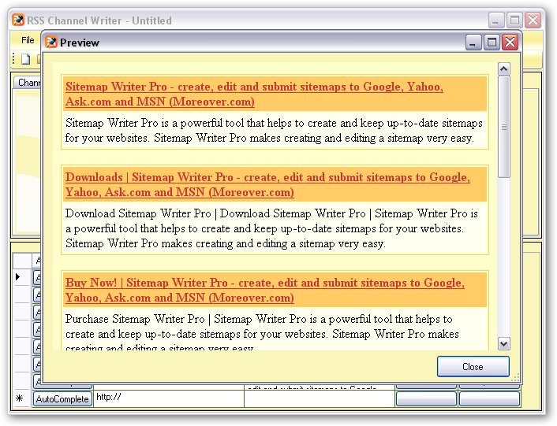Select the Channel tab in main window
The height and width of the screenshot is (426, 557).
(28, 83)
